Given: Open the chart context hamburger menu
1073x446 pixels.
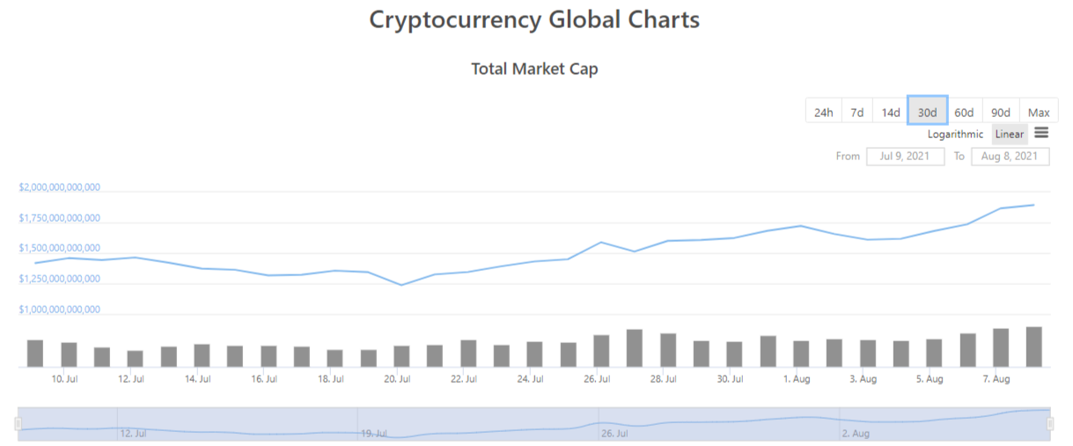Looking at the screenshot, I should tap(1041, 134).
